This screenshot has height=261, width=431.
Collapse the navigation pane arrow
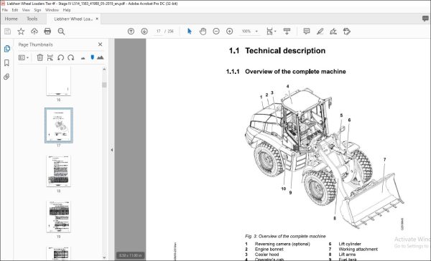pyautogui.click(x=112, y=150)
